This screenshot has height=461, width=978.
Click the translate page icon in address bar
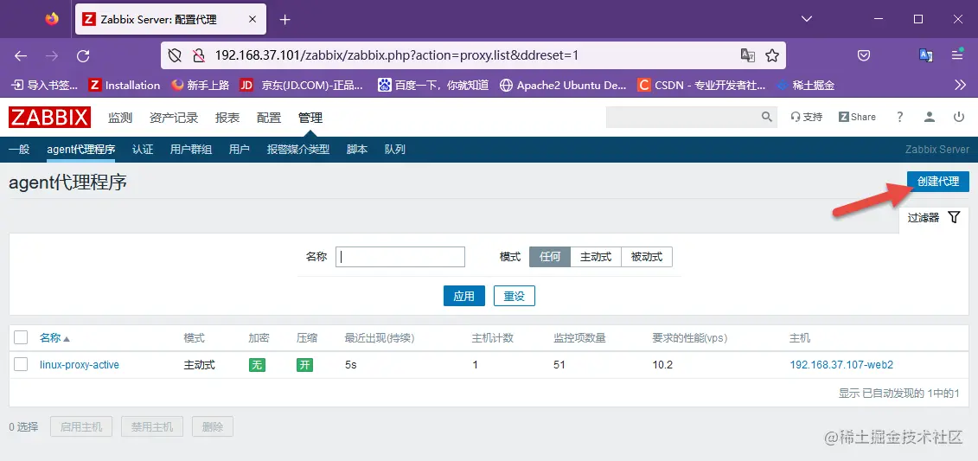(747, 55)
